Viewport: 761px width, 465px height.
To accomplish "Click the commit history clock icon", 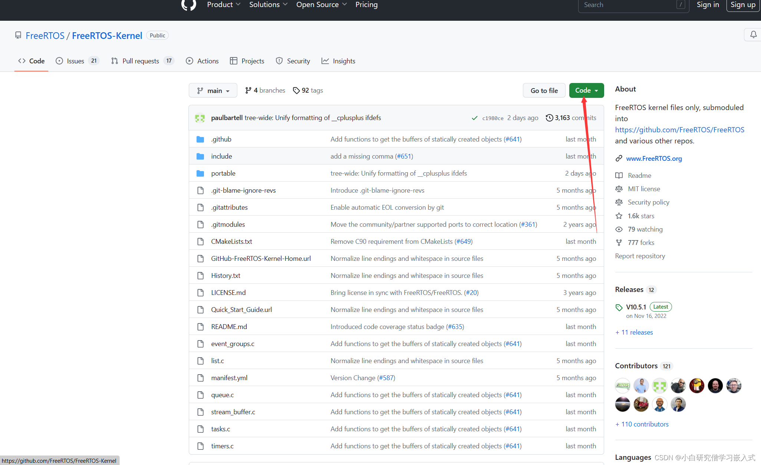I will [549, 118].
